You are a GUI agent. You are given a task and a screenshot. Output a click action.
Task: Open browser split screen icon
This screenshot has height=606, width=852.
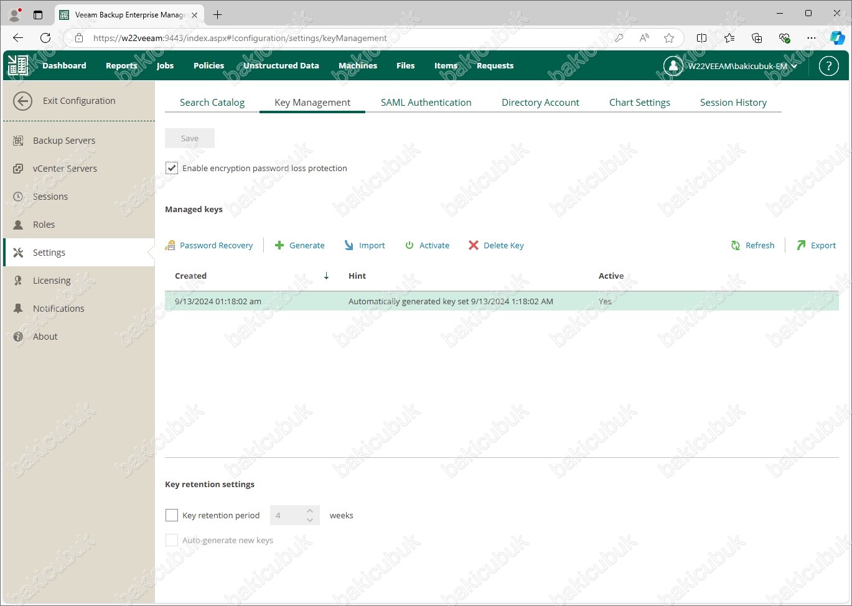coord(701,38)
